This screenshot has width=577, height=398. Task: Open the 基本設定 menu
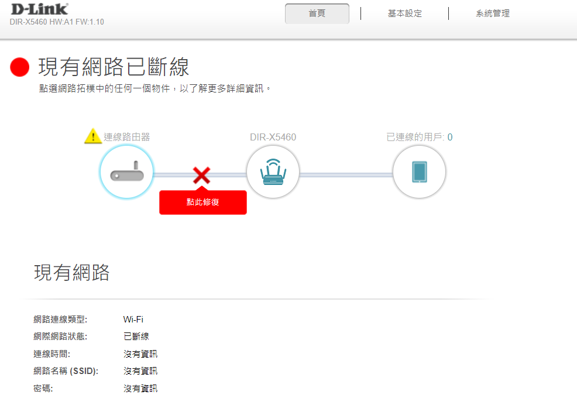click(x=404, y=13)
